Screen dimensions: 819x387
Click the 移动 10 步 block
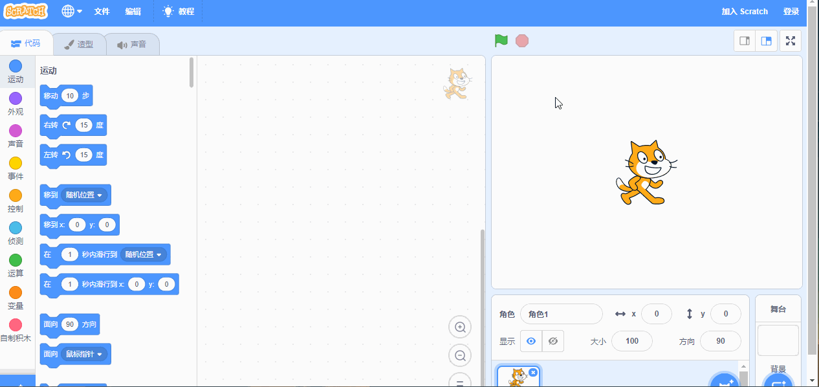[x=66, y=96]
